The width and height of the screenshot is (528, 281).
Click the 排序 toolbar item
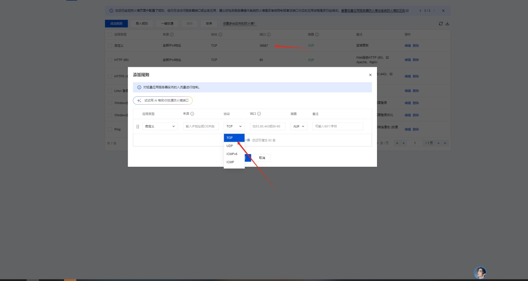[x=209, y=23]
